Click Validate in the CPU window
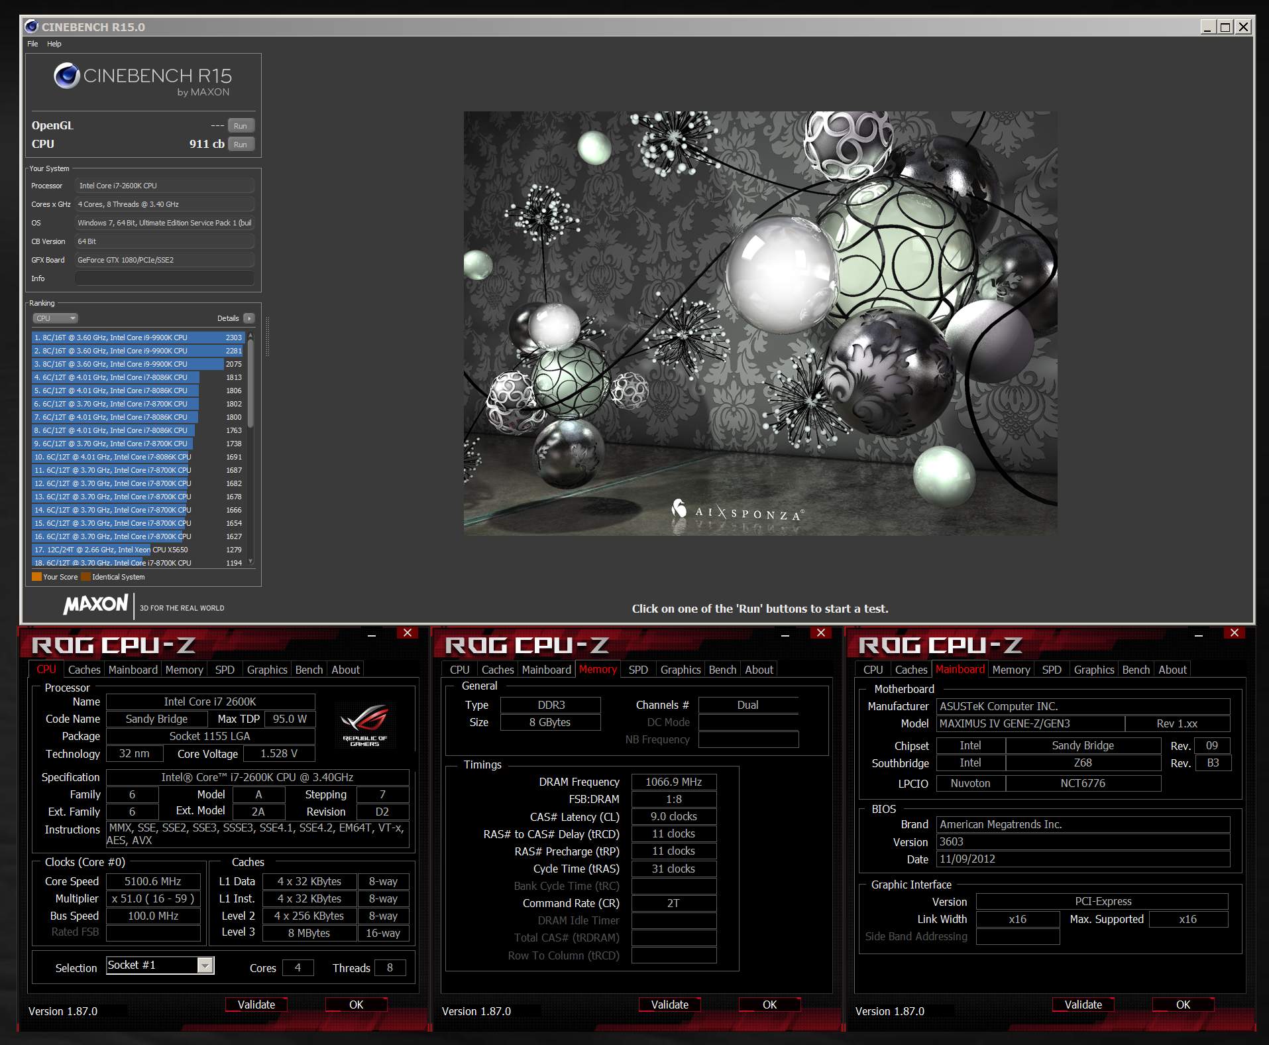Image resolution: width=1269 pixels, height=1045 pixels. (x=256, y=1005)
